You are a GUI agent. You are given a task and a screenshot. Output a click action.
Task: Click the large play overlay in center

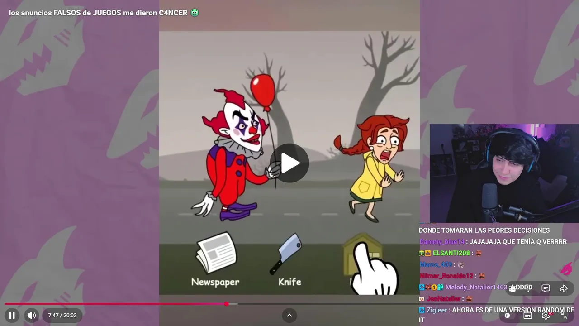point(289,163)
